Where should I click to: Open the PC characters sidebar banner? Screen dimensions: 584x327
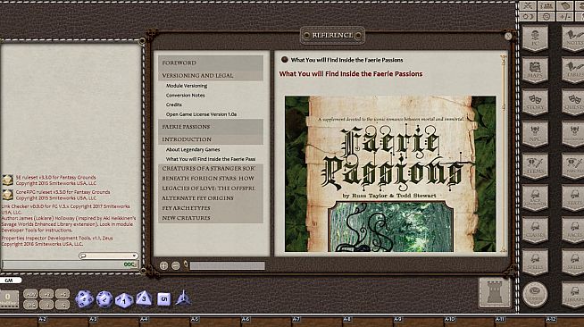[535, 38]
